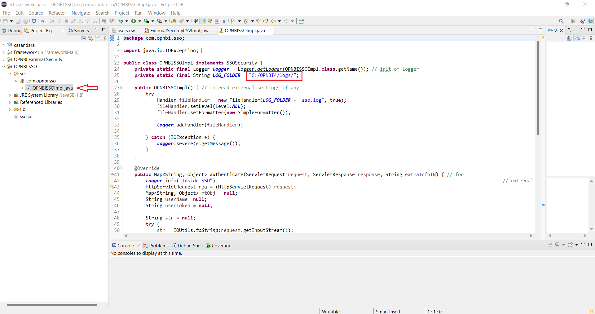Click the green Run launch button
This screenshot has height=314, width=595.
tap(134, 21)
